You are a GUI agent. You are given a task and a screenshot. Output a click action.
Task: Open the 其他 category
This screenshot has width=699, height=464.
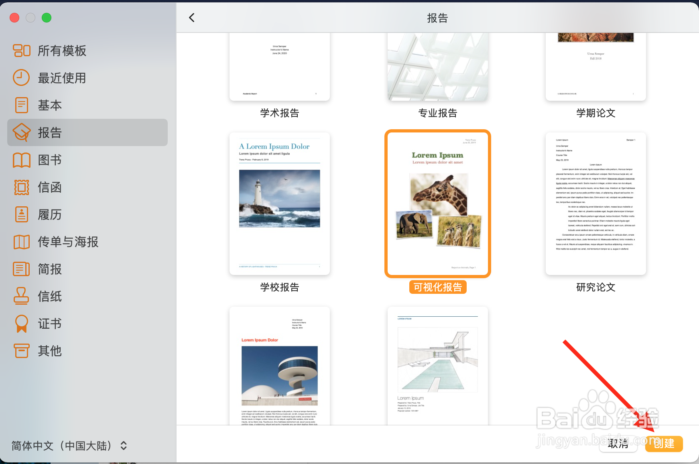[x=50, y=351]
